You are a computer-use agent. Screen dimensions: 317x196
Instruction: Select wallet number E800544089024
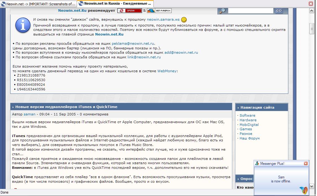tap(31, 85)
